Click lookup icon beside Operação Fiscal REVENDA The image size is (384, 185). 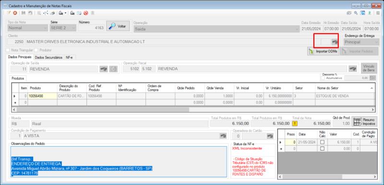click(x=353, y=69)
